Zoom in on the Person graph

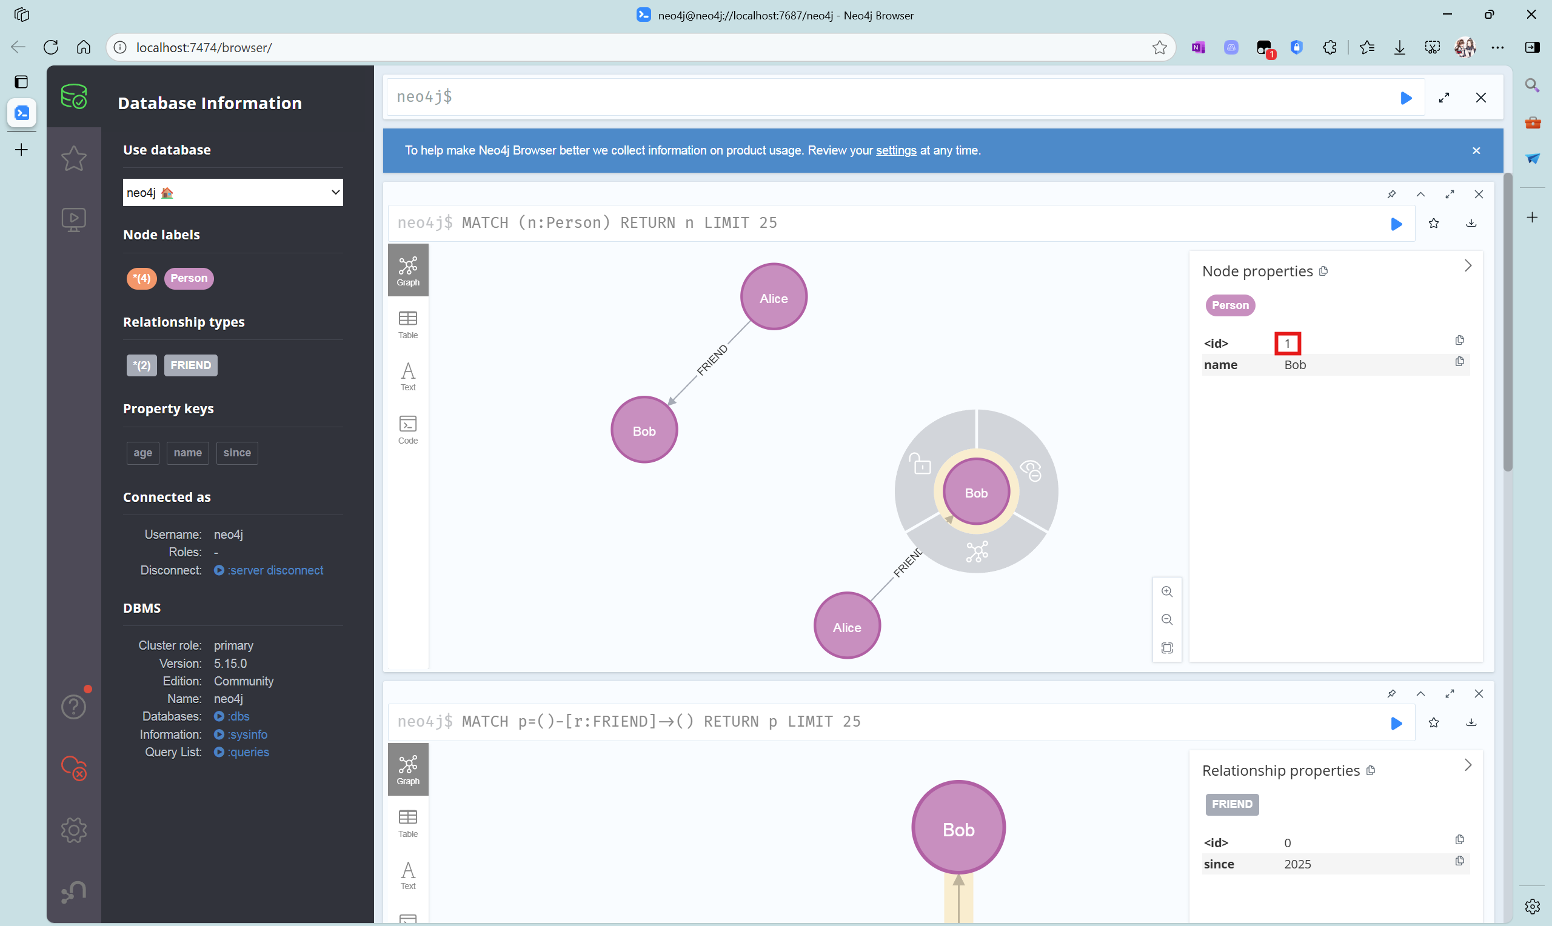pyautogui.click(x=1167, y=591)
